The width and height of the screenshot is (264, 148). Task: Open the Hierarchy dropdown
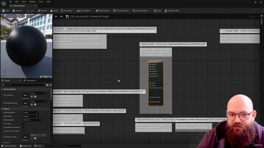click(x=67, y=11)
